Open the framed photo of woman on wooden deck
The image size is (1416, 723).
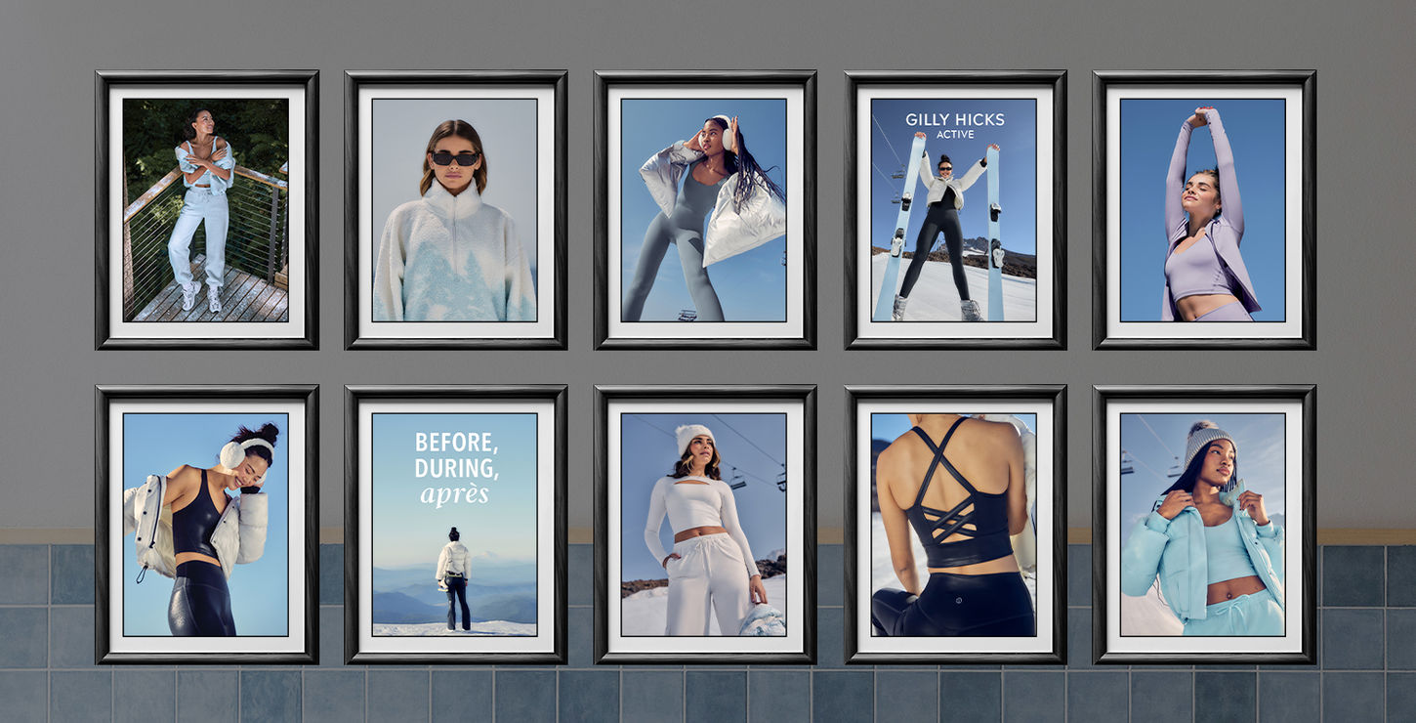tap(207, 210)
